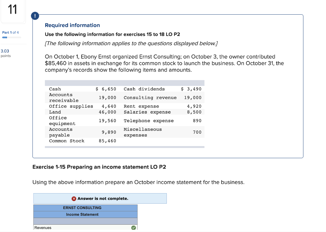Image resolution: width=326 pixels, height=232 pixels.
Task: Click the Exercise 1-15 heading
Action: click(99, 167)
